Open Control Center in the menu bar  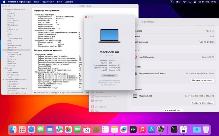(x=195, y=2)
